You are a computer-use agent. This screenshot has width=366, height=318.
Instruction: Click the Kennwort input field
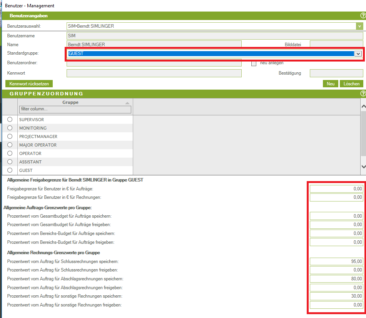[x=154, y=73]
